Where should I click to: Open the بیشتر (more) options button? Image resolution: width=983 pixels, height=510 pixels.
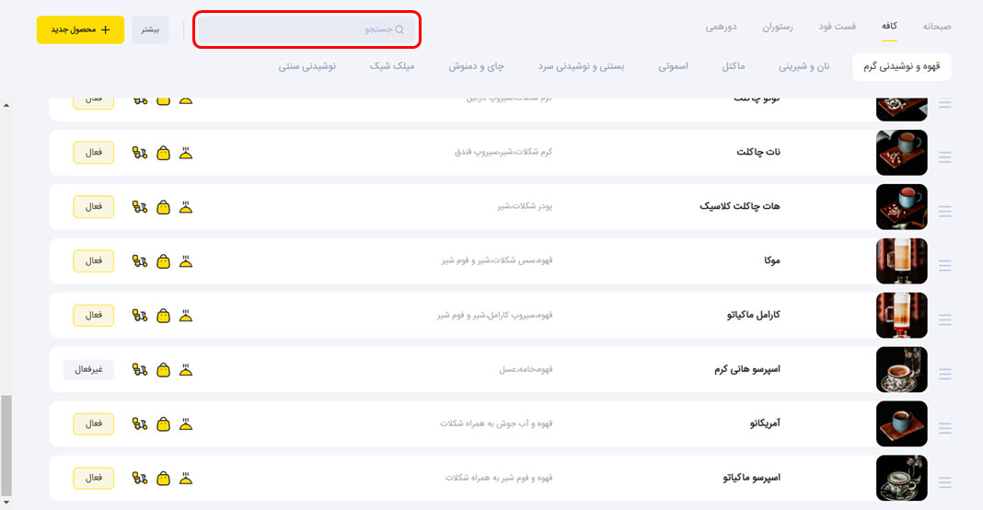coord(150,29)
